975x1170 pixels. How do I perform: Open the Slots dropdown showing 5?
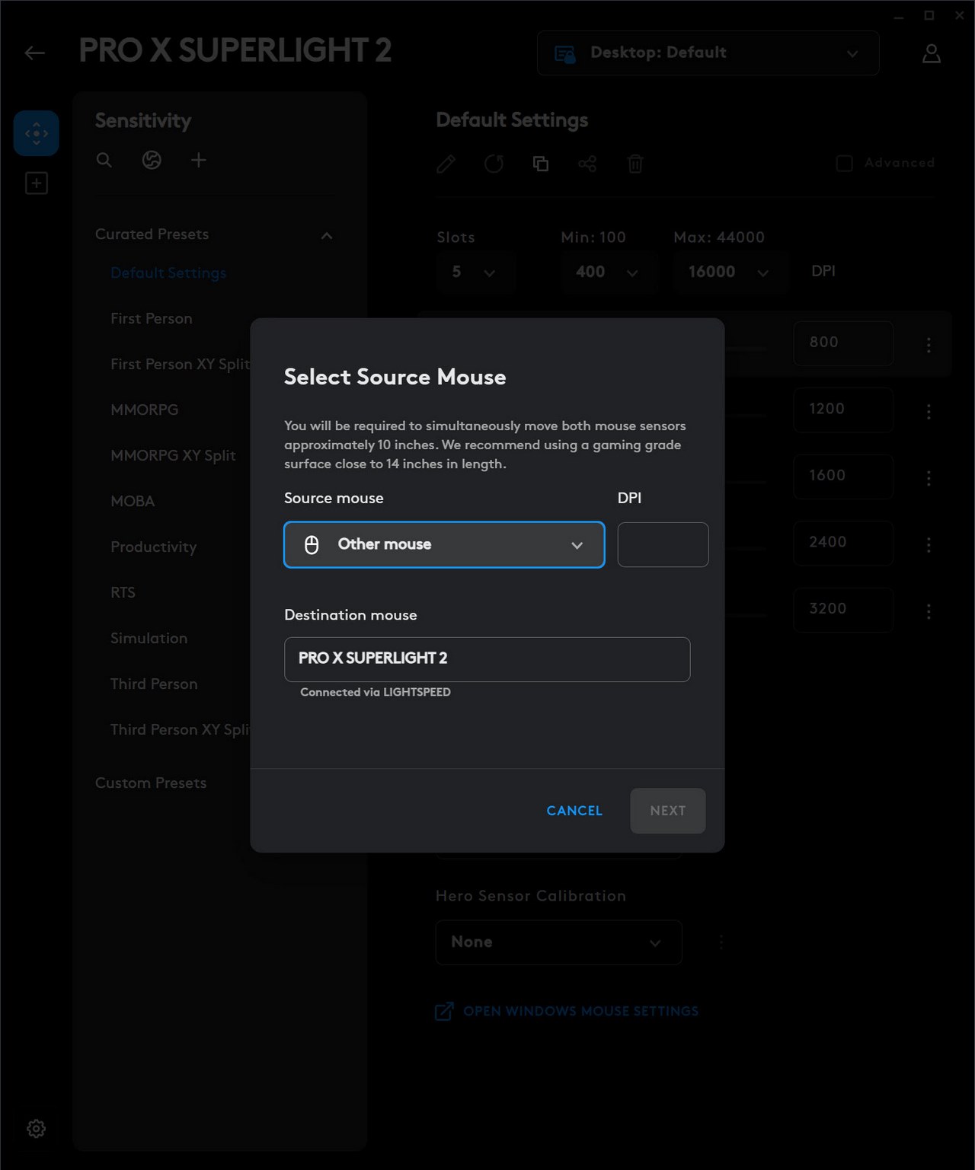[x=476, y=272]
